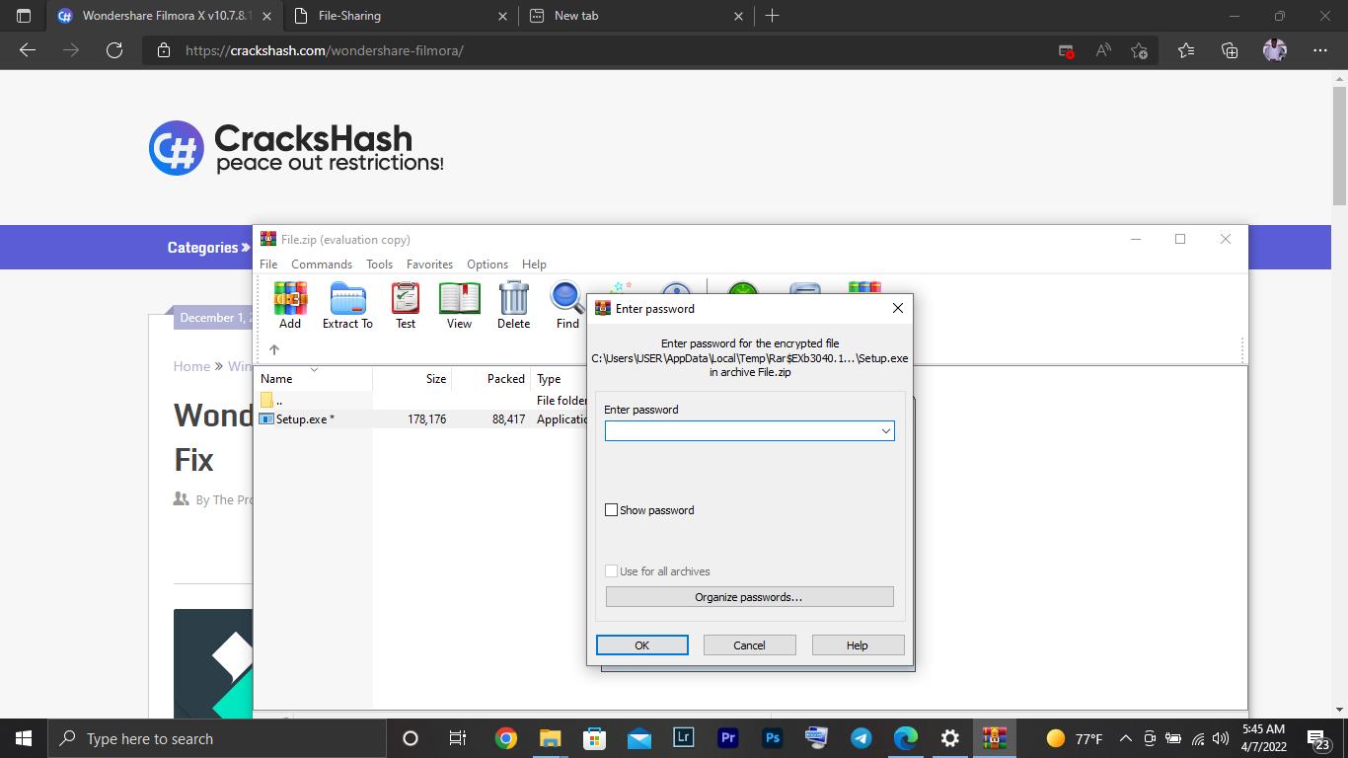The image size is (1348, 758).
Task: Go up one folder level arrow
Action: (x=274, y=349)
